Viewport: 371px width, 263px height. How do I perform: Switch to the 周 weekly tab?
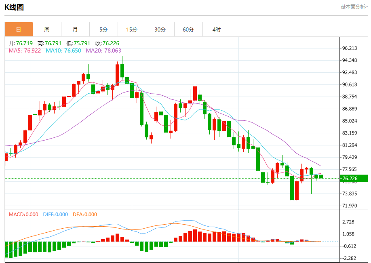point(47,29)
